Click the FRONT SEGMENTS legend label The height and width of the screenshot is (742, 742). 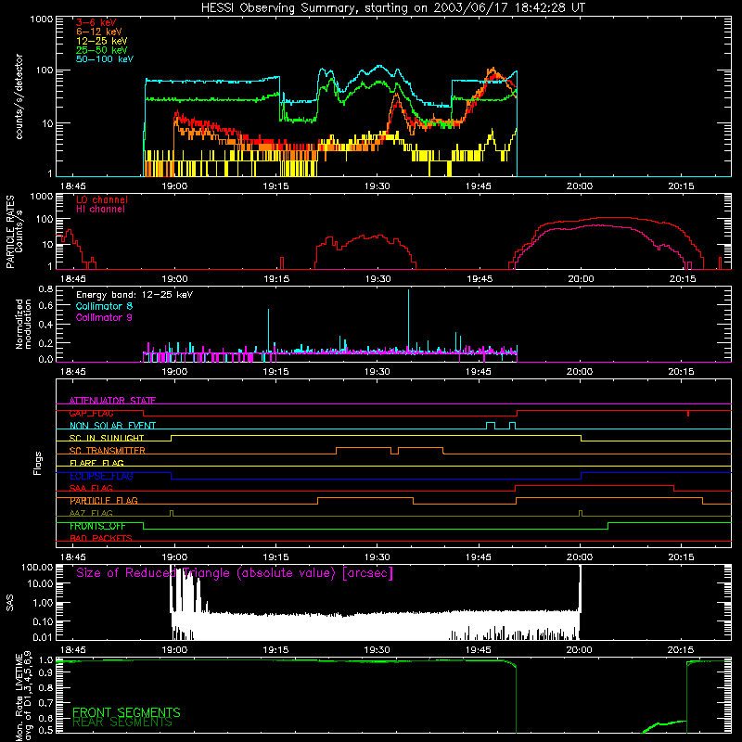pyautogui.click(x=126, y=712)
